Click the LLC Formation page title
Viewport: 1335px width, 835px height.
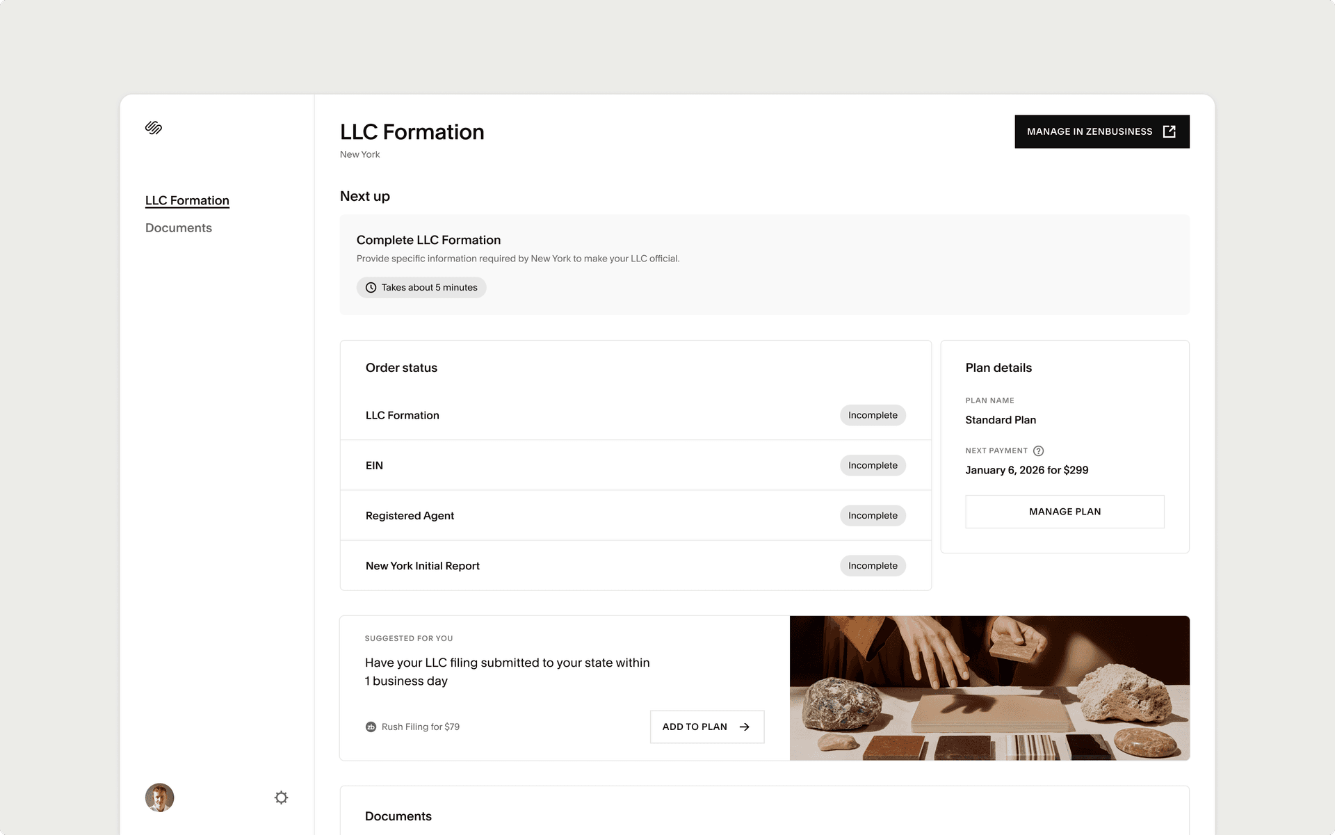(x=412, y=132)
